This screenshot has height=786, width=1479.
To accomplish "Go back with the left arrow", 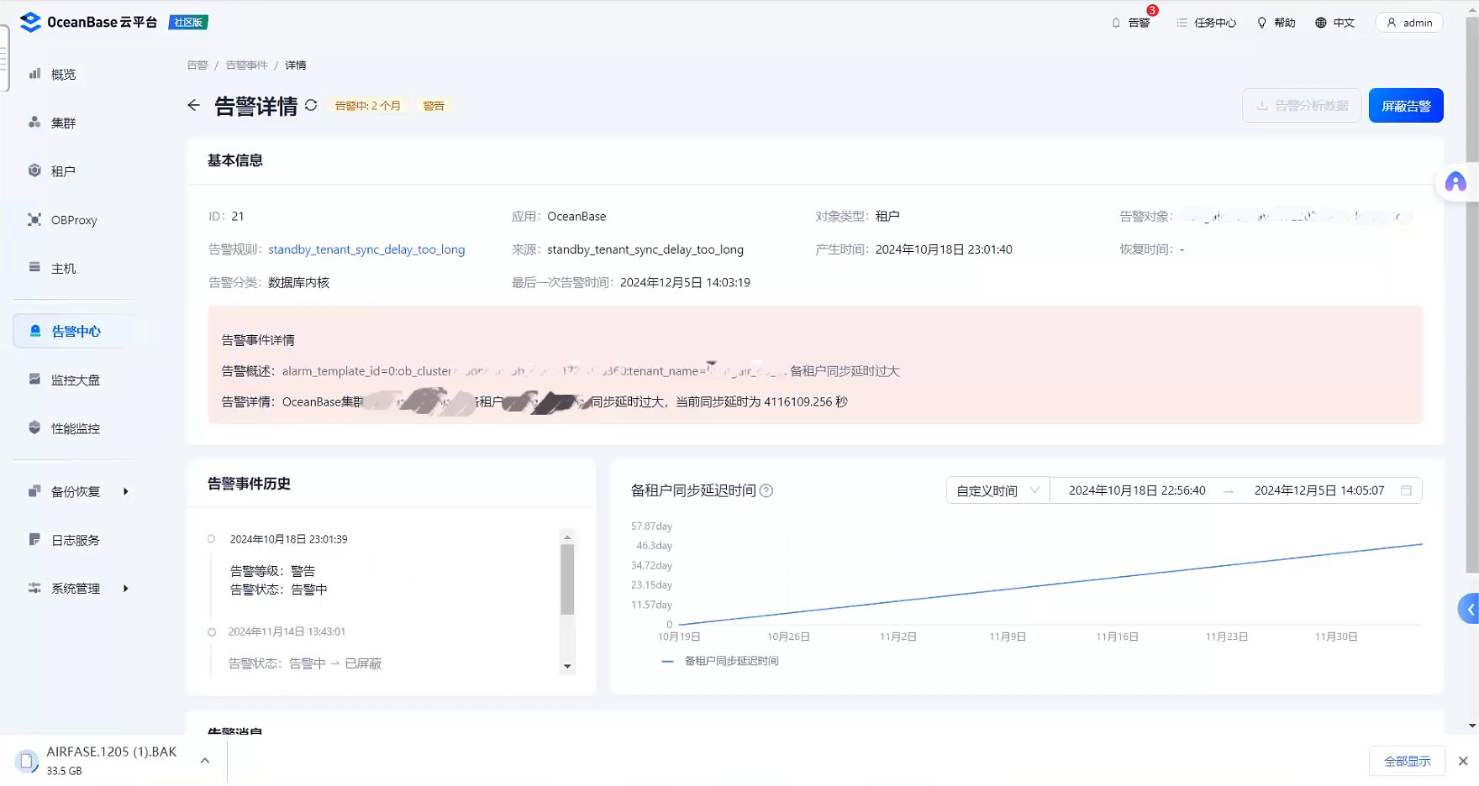I will pos(194,105).
